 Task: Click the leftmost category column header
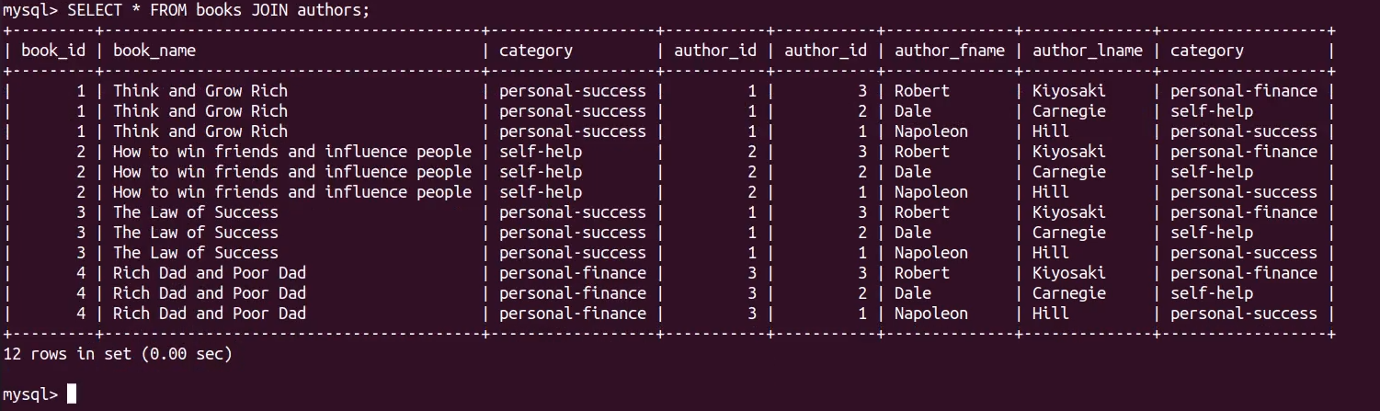pyautogui.click(x=536, y=51)
